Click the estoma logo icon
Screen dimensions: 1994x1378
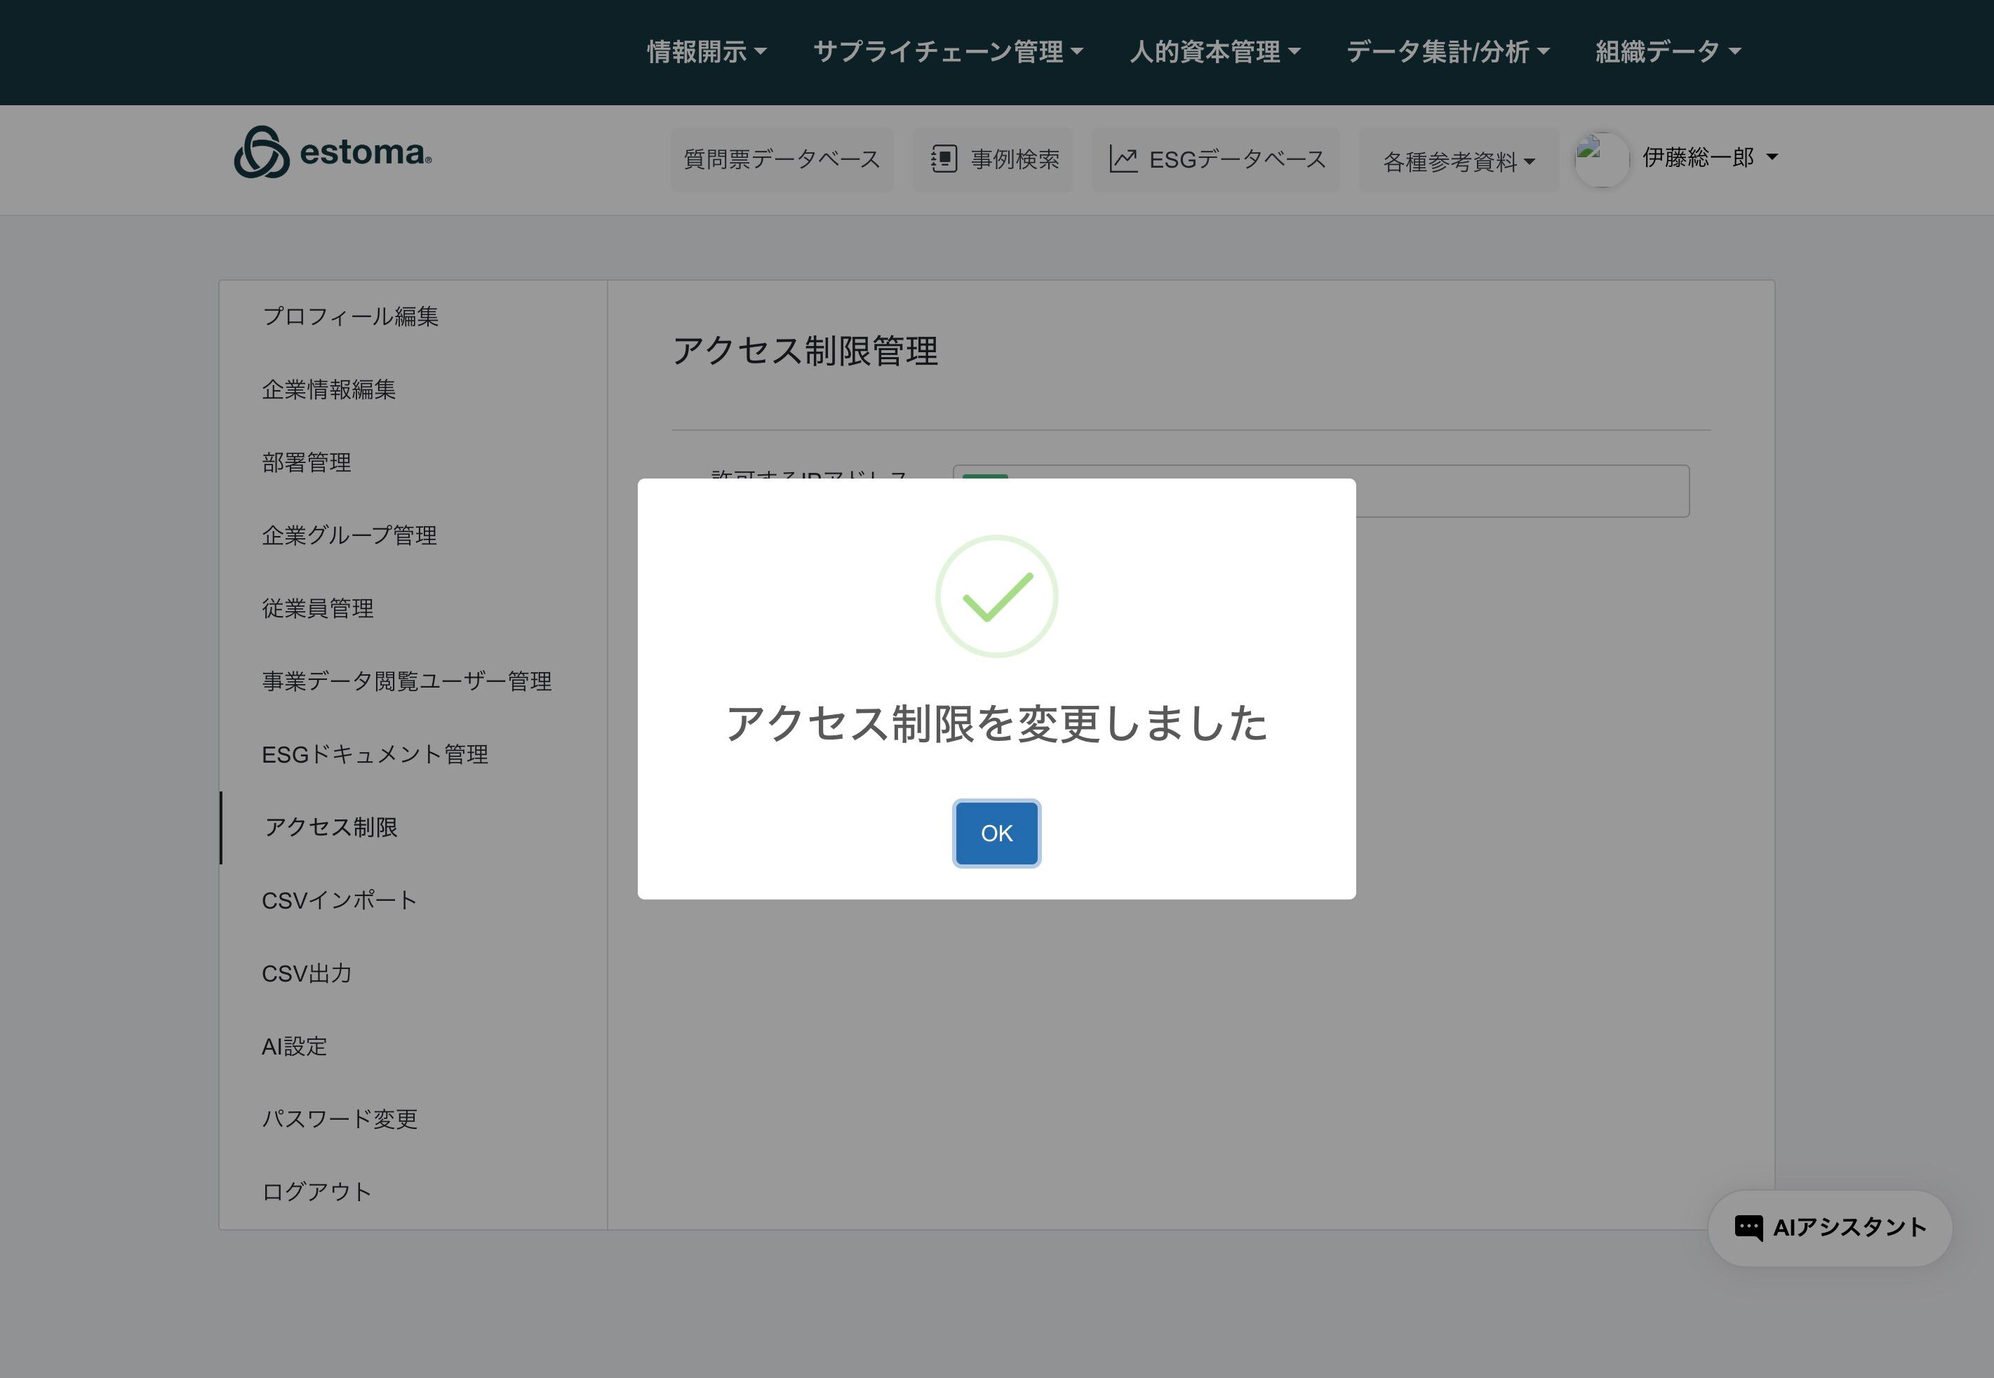pyautogui.click(x=262, y=153)
